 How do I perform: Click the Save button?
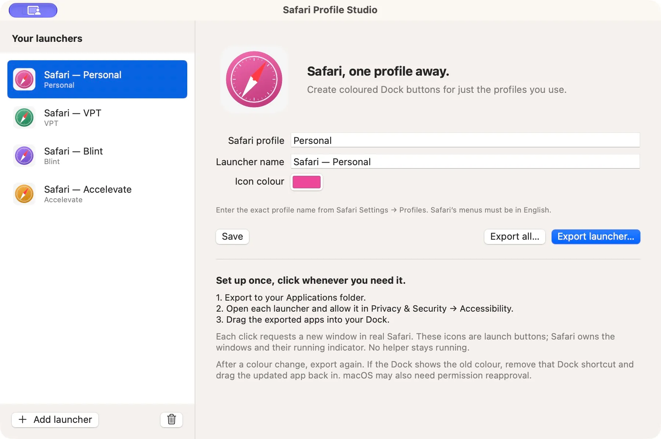pyautogui.click(x=232, y=237)
